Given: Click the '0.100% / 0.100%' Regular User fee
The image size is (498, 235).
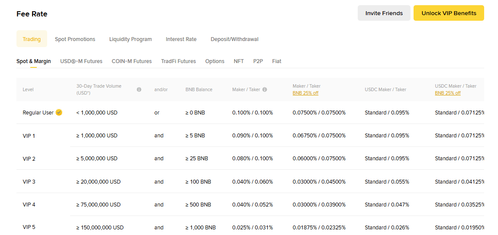Looking at the screenshot, I should click(x=252, y=112).
